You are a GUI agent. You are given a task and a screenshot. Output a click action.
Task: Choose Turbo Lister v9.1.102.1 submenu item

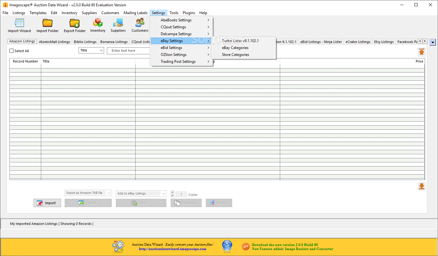(x=244, y=41)
